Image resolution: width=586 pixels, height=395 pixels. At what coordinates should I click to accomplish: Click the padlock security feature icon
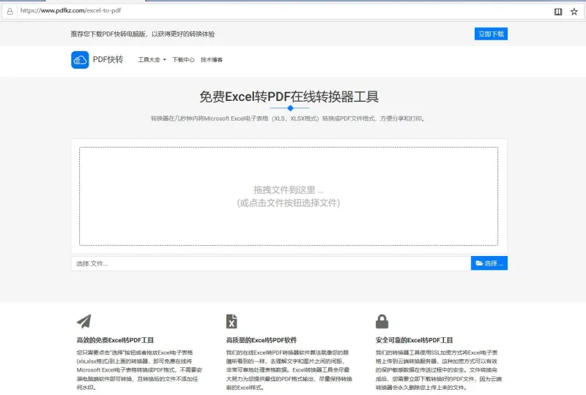click(382, 321)
